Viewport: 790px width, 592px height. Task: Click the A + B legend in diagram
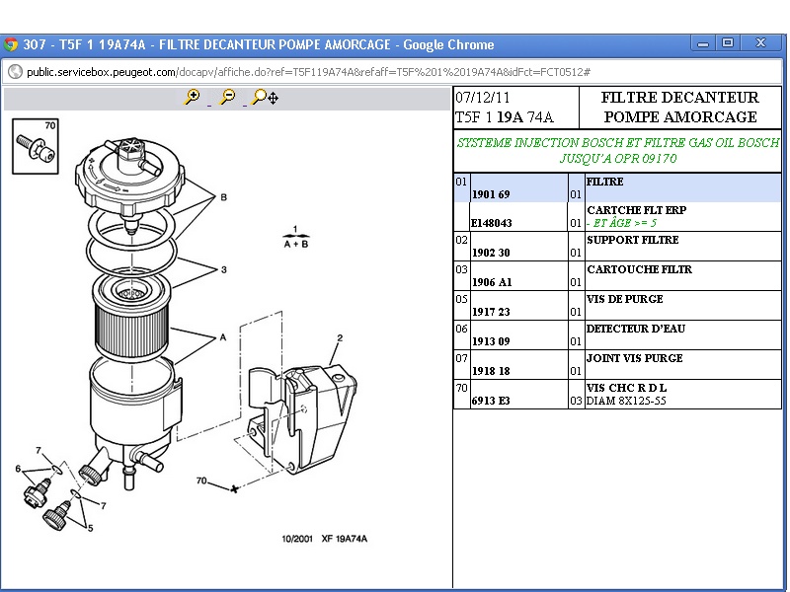click(x=296, y=244)
